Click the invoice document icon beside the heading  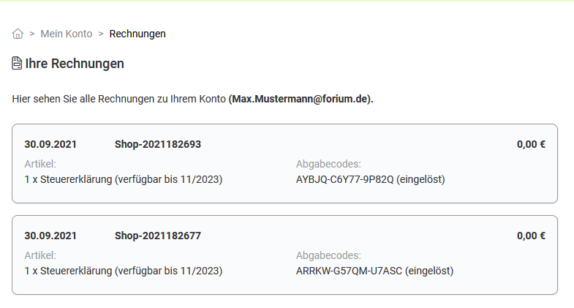[17, 64]
